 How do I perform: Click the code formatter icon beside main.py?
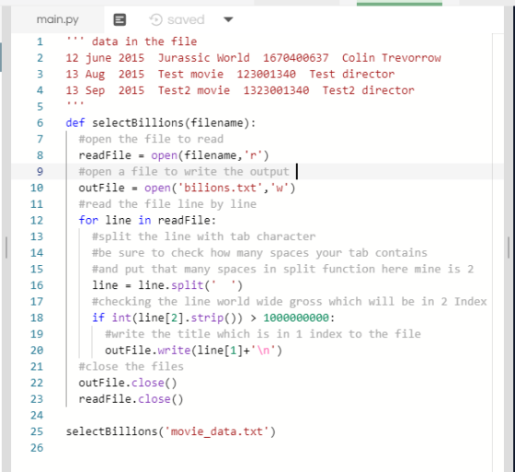pyautogui.click(x=120, y=19)
